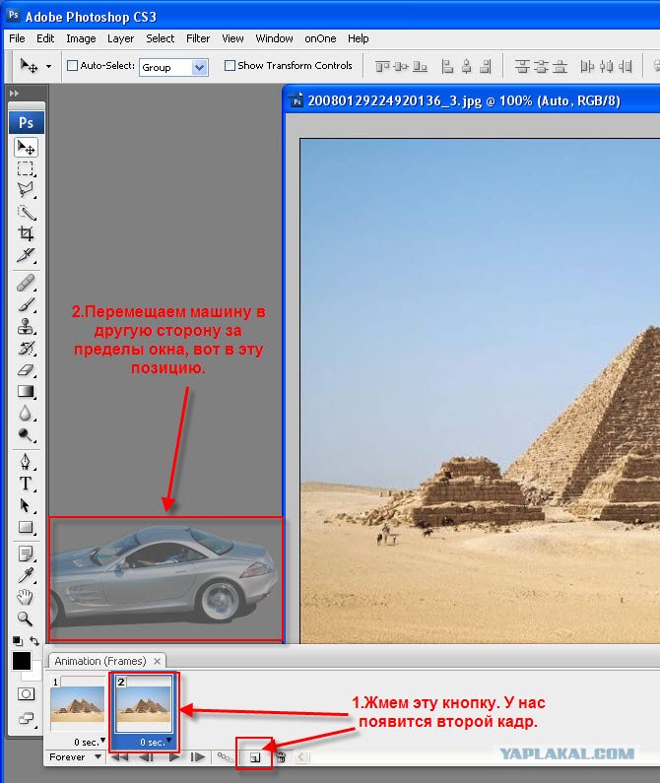
Task: Select the Horizontal Type tool
Action: pyautogui.click(x=26, y=484)
